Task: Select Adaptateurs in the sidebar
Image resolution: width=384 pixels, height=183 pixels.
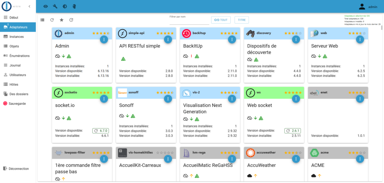Action: pos(18,27)
